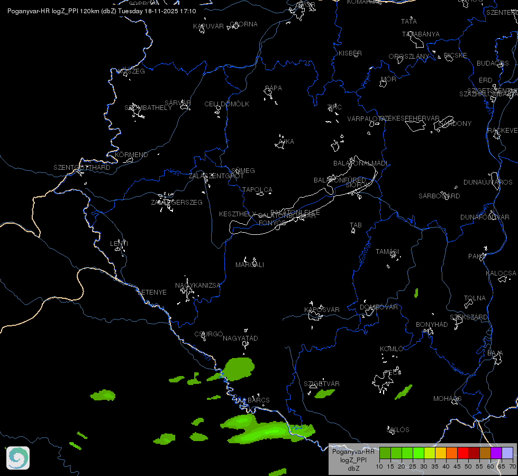Image resolution: width=518 pixels, height=476 pixels.
Task: Click the OROSZLÁNY city label
Action: pyautogui.click(x=408, y=57)
